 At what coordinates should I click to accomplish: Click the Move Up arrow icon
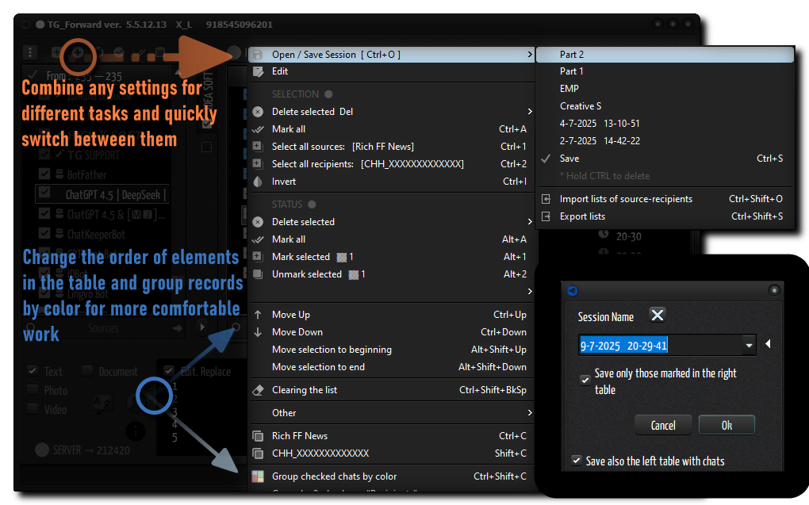pos(258,315)
